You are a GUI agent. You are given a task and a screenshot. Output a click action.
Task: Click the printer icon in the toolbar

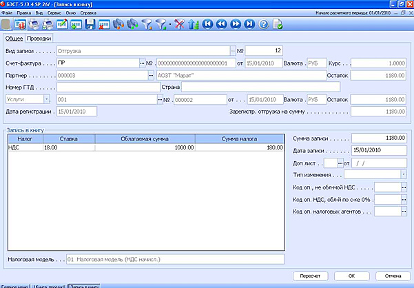coord(35,24)
